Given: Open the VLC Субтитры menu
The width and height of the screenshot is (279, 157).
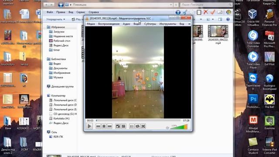Looking at the screenshot, I should [x=150, y=24].
